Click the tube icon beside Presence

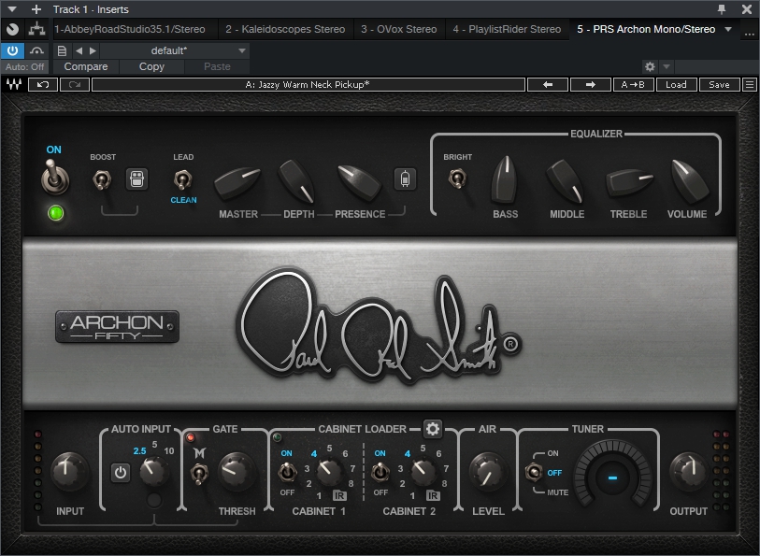point(405,178)
